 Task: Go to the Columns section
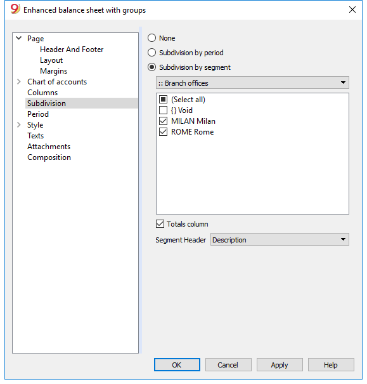pos(42,92)
